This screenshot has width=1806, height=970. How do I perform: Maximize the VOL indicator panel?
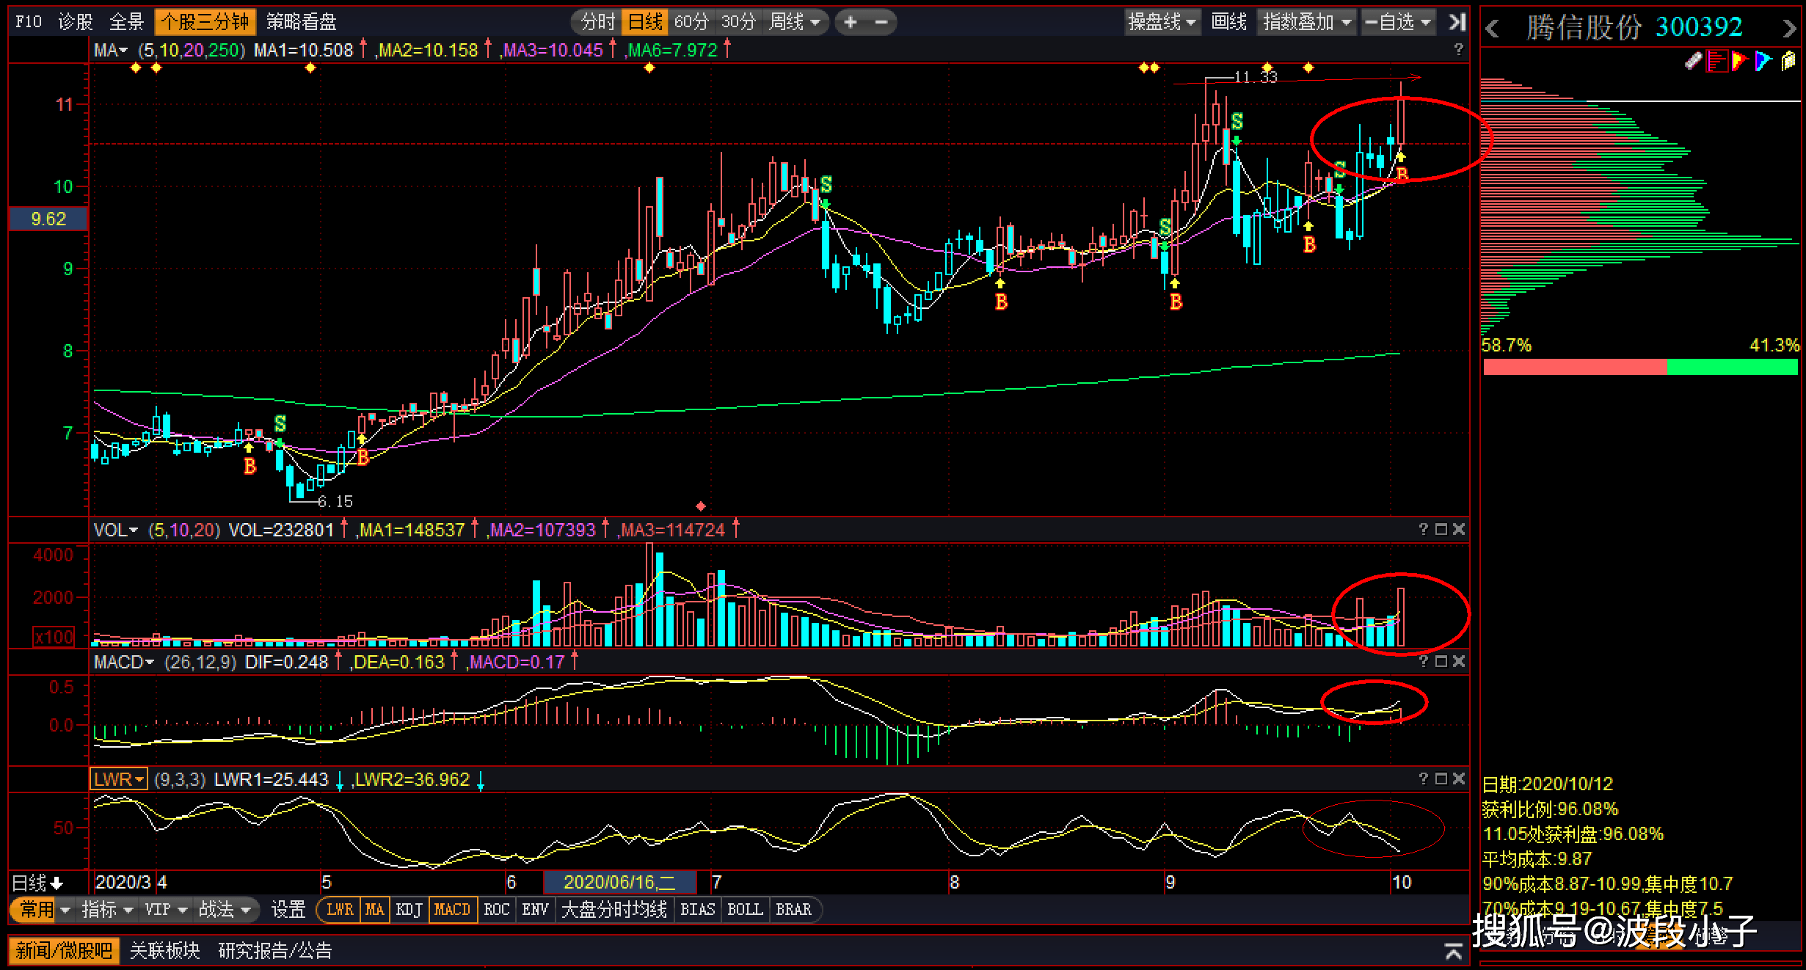point(1441,529)
